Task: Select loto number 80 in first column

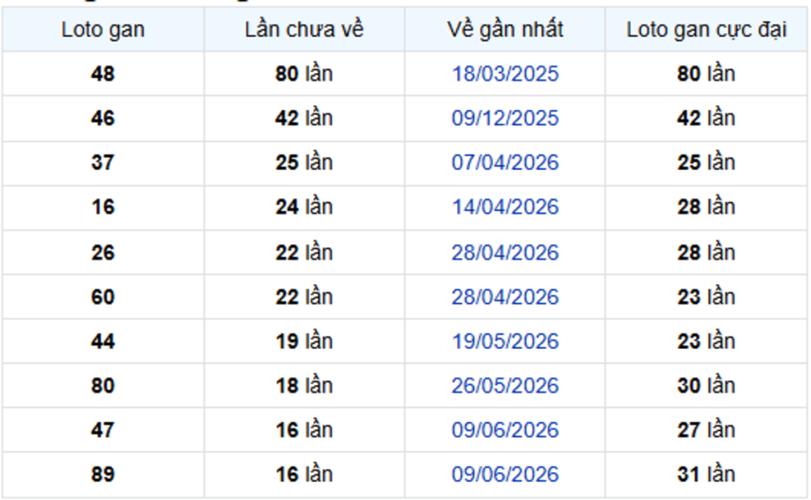Action: point(103,386)
